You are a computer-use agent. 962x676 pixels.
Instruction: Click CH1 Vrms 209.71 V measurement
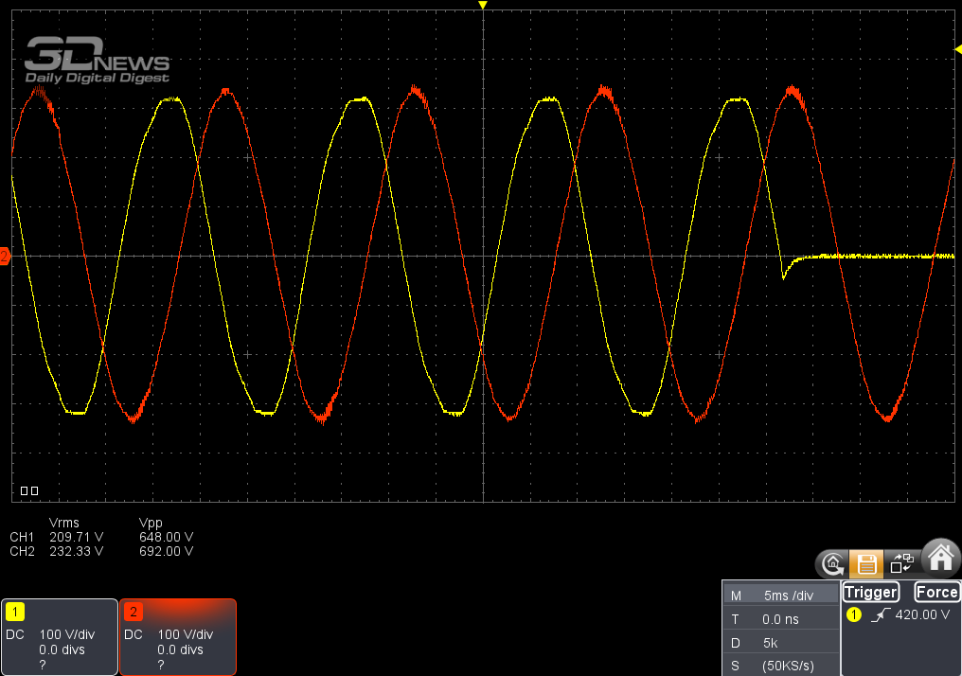76,537
